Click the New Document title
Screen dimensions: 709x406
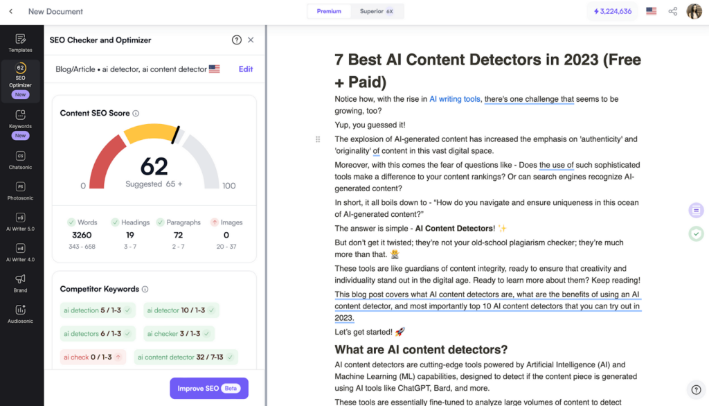[55, 11]
